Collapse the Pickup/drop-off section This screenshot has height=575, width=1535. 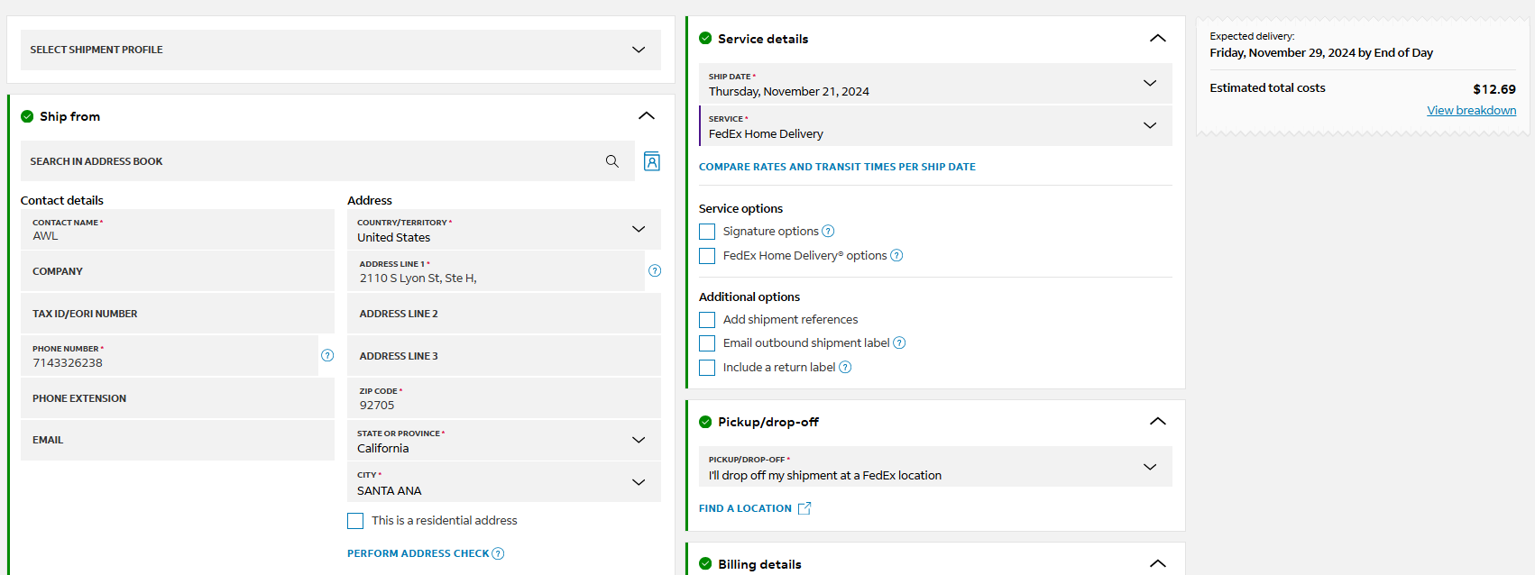1158,421
